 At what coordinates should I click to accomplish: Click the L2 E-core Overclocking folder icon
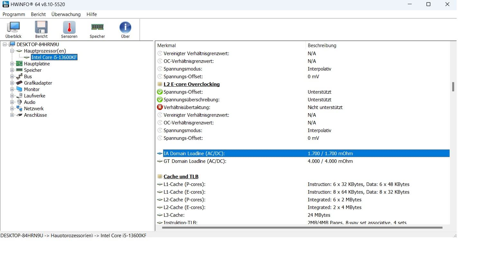point(160,84)
